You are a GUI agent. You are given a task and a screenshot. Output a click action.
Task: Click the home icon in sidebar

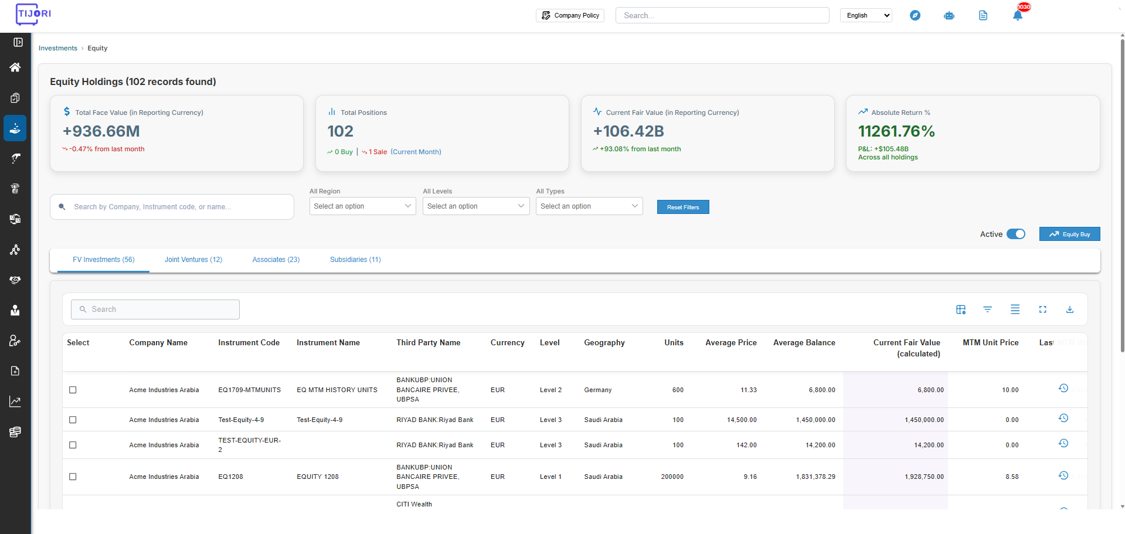tap(15, 67)
